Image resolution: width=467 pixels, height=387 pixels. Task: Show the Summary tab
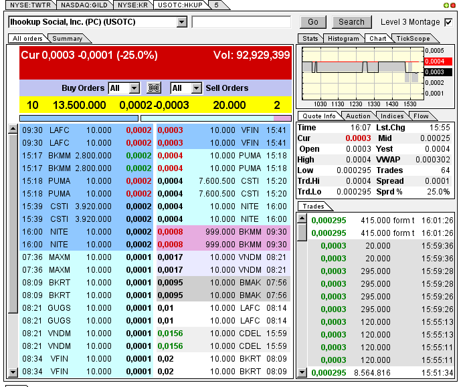(68, 39)
